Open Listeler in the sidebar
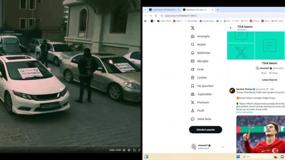Viewport: 285px width, 160px height. 201,78
